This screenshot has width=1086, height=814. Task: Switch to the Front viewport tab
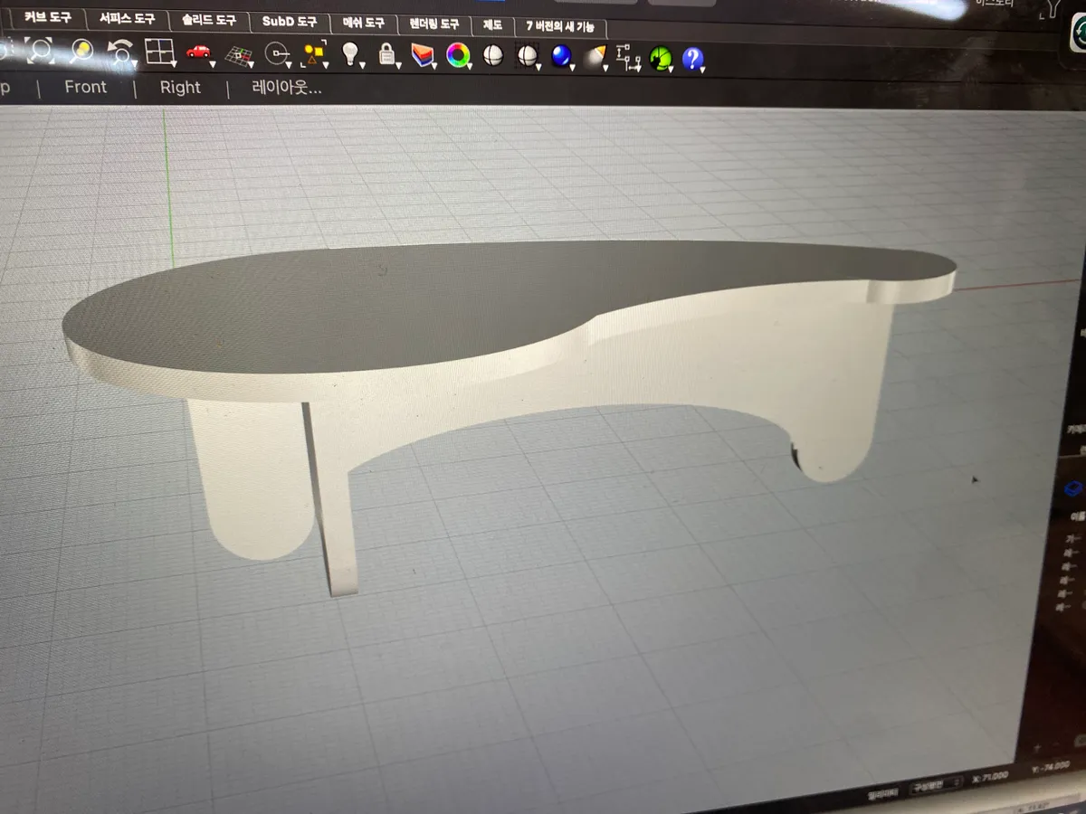click(x=85, y=87)
